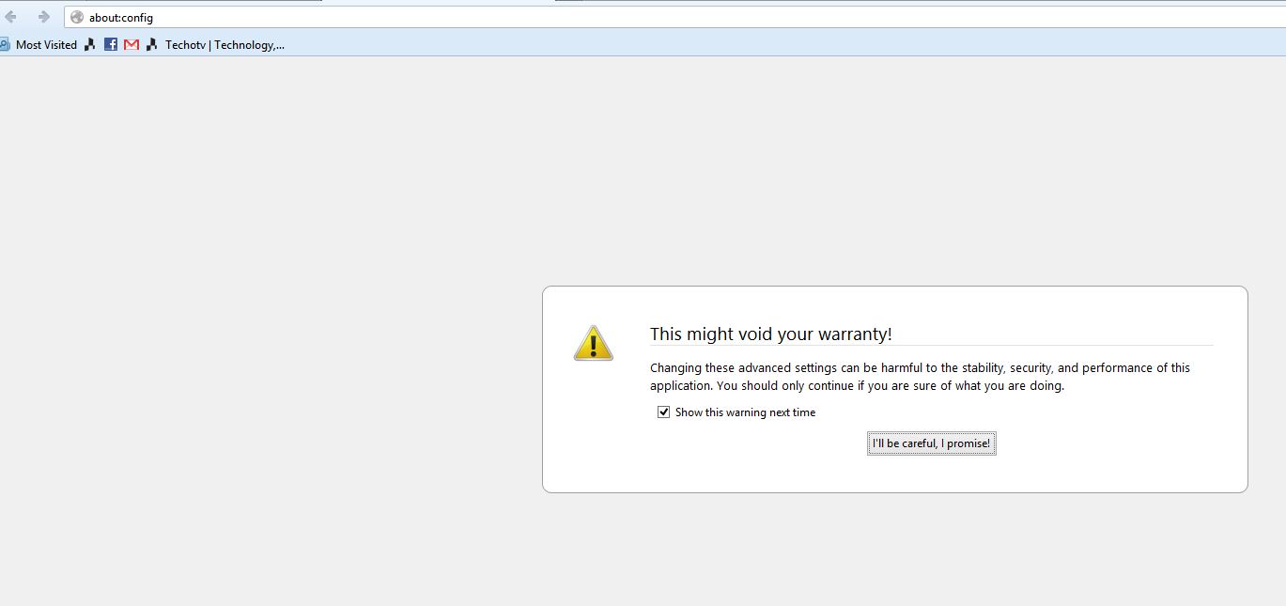The height and width of the screenshot is (606, 1286).
Task: Open the Most Visited bookmarks folder
Action: [39, 44]
